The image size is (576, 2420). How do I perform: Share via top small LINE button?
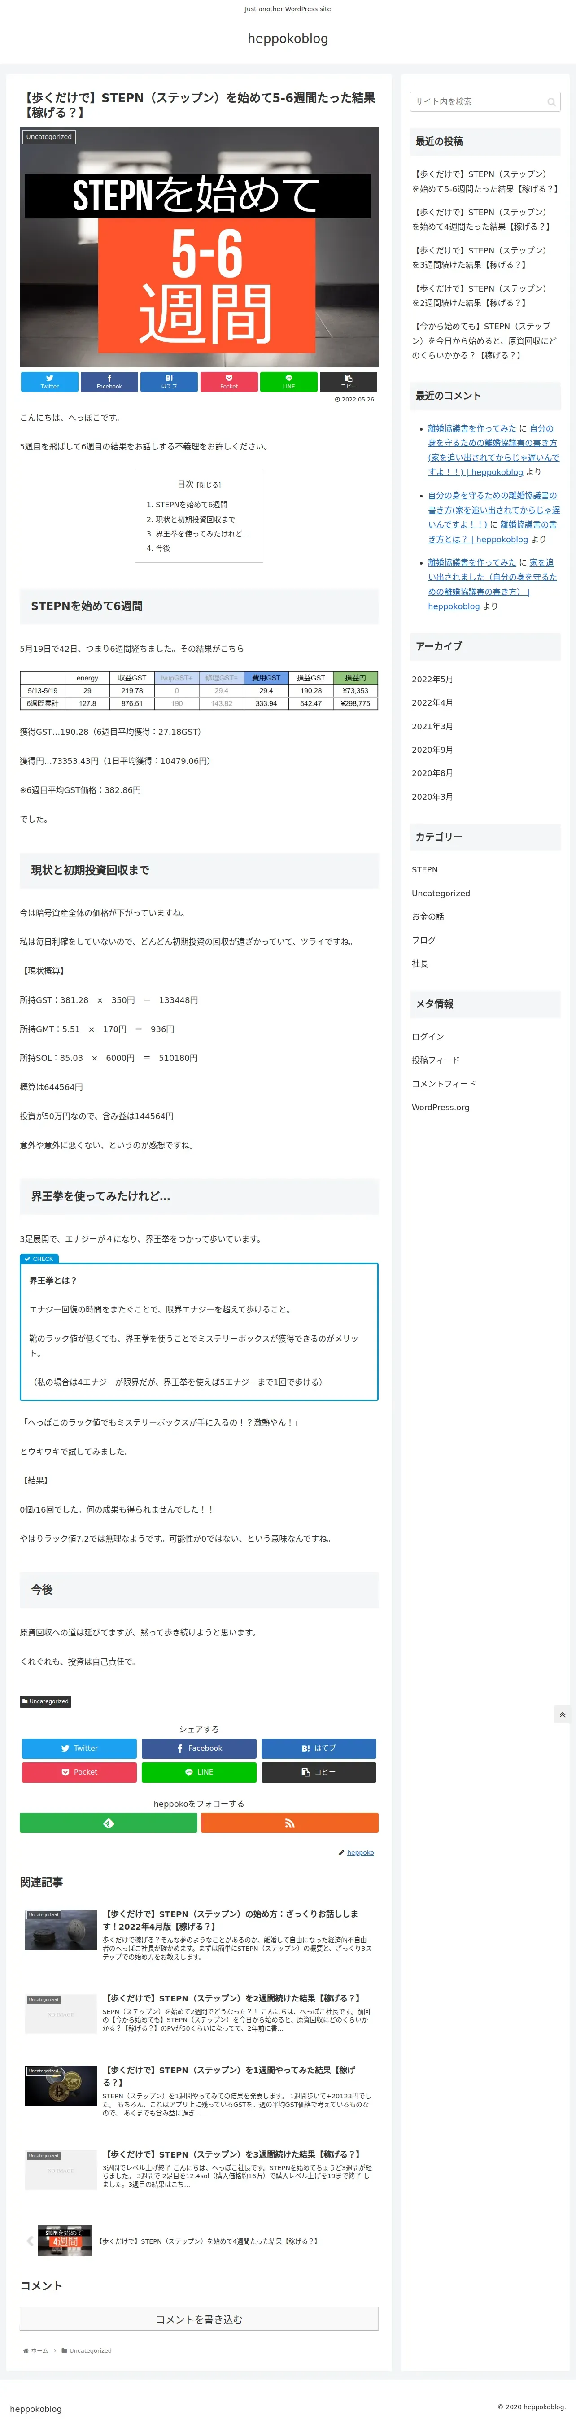[288, 381]
